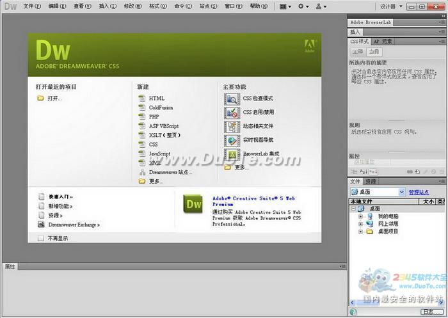The image size is (448, 318).
Task: Switch CSS panel to 全部 mode
Action: tap(357, 51)
